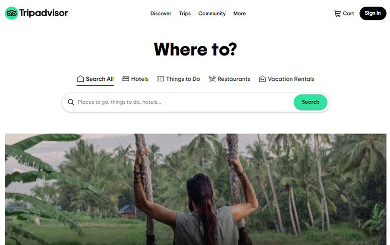
Task: Expand the More menu
Action: 239,14
